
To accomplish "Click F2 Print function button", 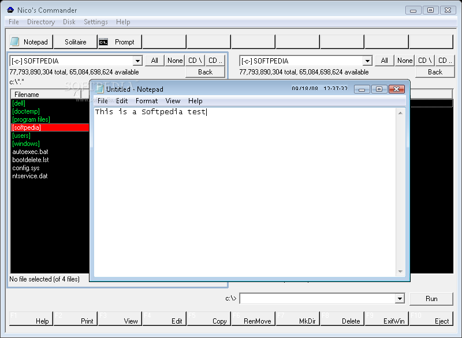I will coord(76,318).
